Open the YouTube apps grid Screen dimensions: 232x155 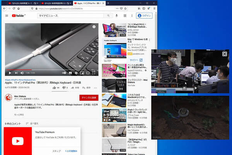click(x=125, y=15)
